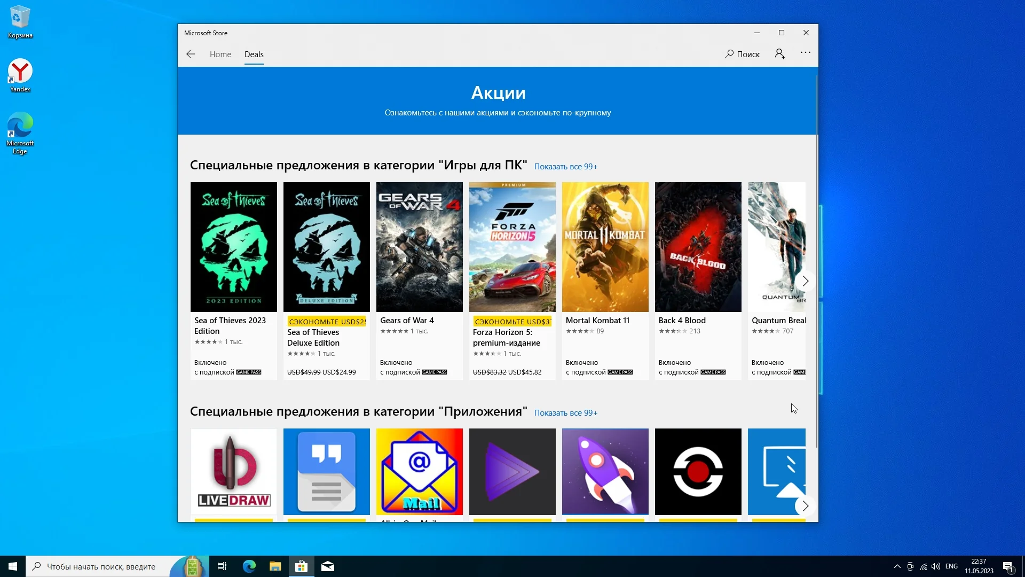Show all PC game deals link
Image resolution: width=1025 pixels, height=577 pixels.
(565, 167)
